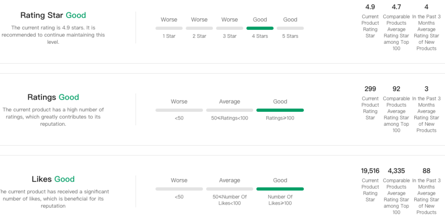Click the Ratings Good heading
This screenshot has height=218, width=445.
(53, 97)
